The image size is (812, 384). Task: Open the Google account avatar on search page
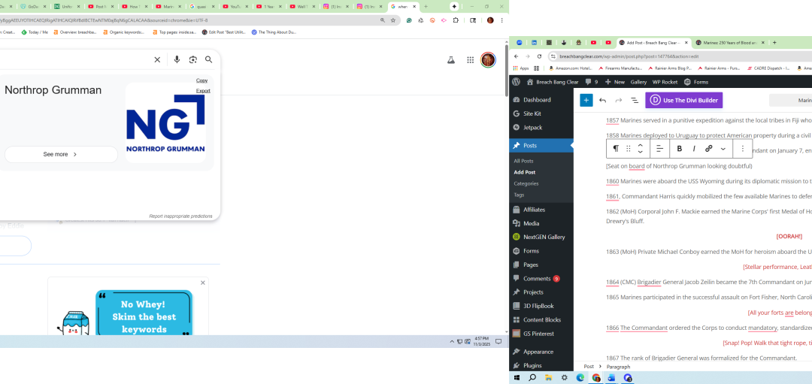tap(488, 60)
